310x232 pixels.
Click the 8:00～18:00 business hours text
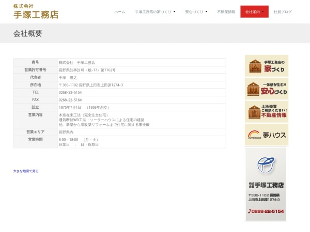79,140
